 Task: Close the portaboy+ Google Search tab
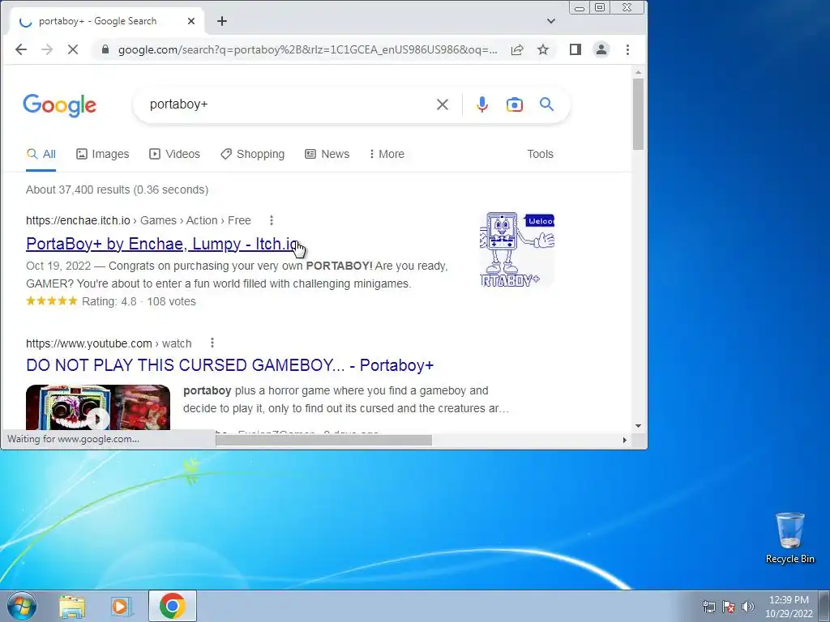[x=191, y=21]
